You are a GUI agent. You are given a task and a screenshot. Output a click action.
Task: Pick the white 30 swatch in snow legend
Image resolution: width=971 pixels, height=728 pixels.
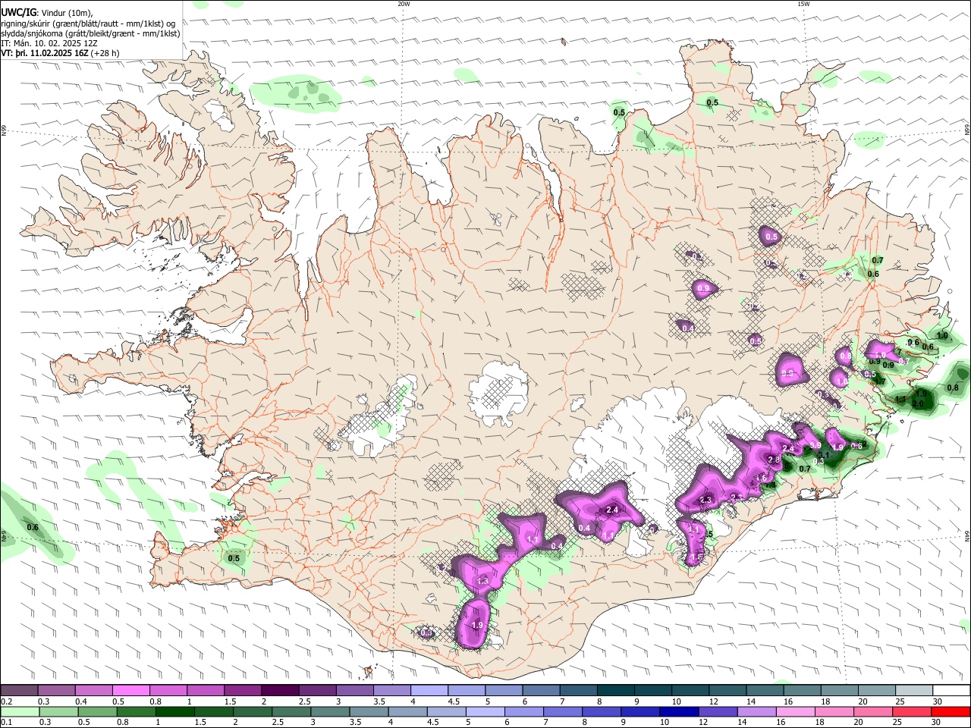[x=950, y=691]
